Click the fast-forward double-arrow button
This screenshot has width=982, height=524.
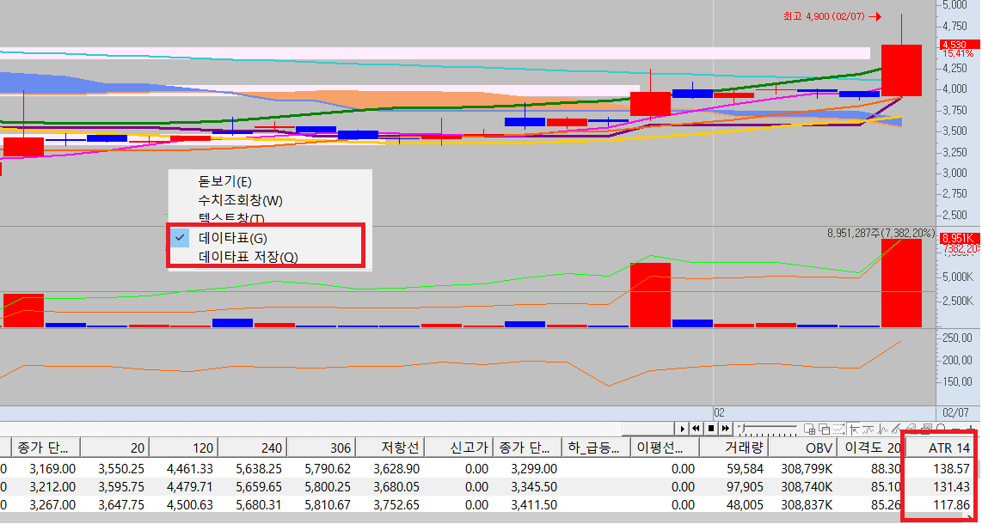click(725, 429)
